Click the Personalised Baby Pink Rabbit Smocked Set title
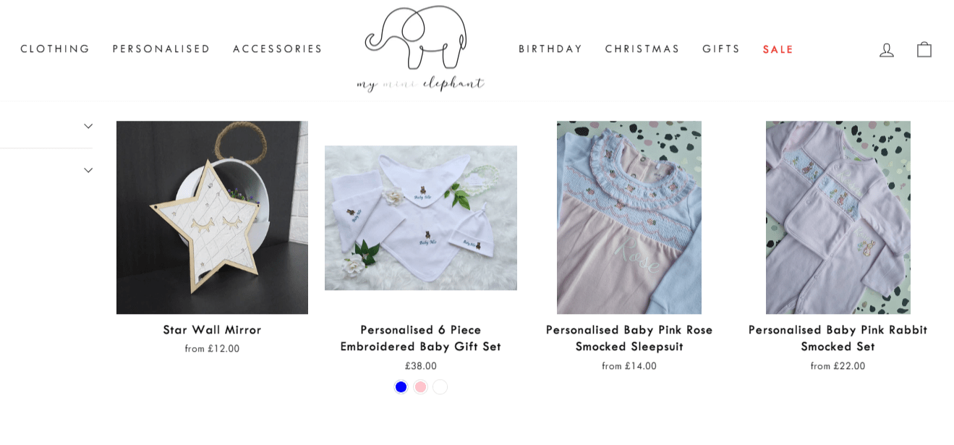The width and height of the screenshot is (954, 445). pos(838,338)
